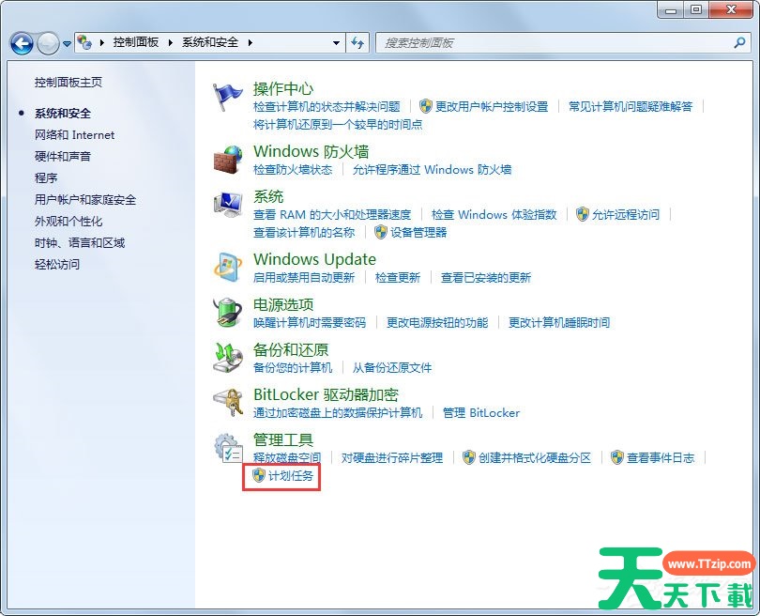Click the Control Panel icon in address bar
The width and height of the screenshot is (760, 616).
tap(84, 42)
